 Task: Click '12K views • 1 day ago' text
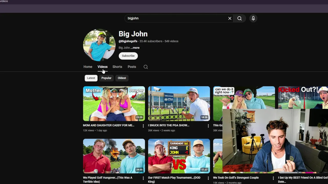pos(95,130)
